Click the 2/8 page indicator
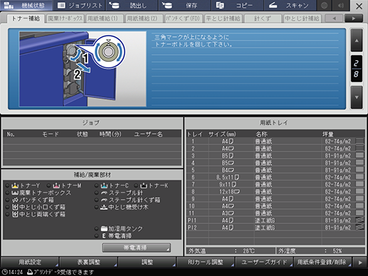 [357, 69]
